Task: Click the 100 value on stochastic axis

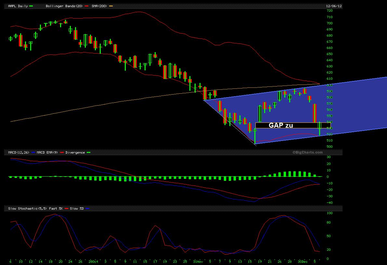Action: pyautogui.click(x=329, y=213)
